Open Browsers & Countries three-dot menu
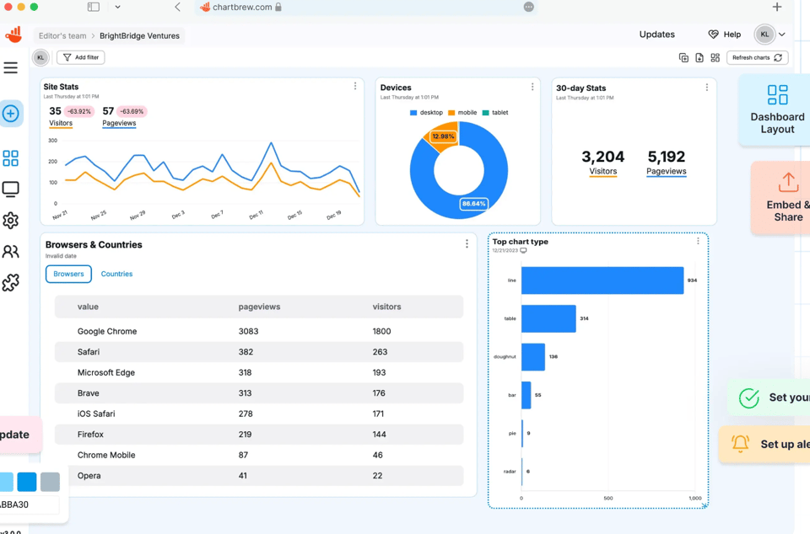This screenshot has width=810, height=534. point(467,244)
